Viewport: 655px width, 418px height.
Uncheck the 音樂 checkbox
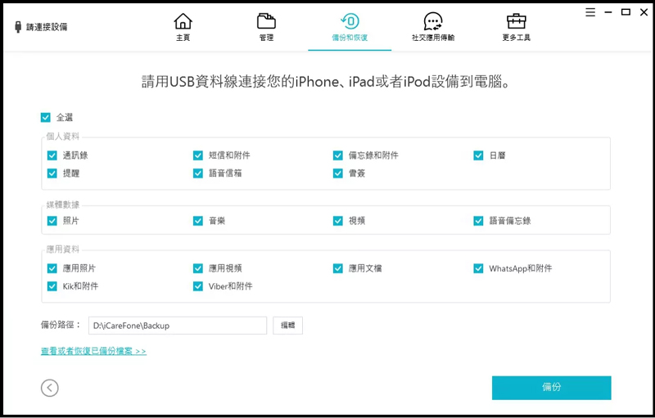(x=198, y=221)
